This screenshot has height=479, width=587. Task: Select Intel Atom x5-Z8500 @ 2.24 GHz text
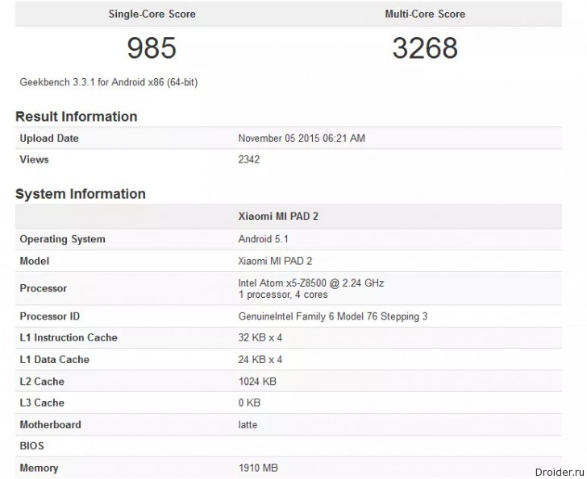point(311,283)
